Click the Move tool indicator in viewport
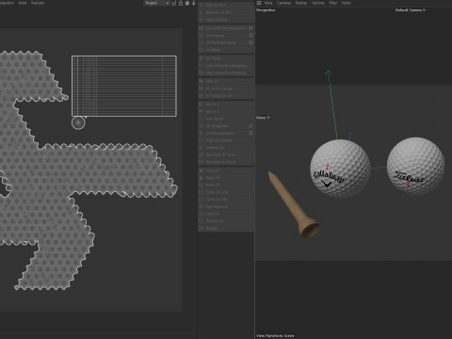Viewport: 452px width, 339px height. point(263,118)
